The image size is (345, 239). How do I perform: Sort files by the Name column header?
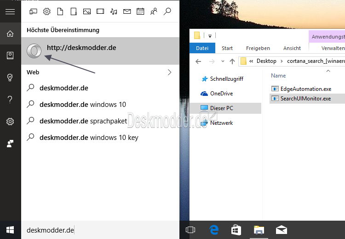[278, 76]
